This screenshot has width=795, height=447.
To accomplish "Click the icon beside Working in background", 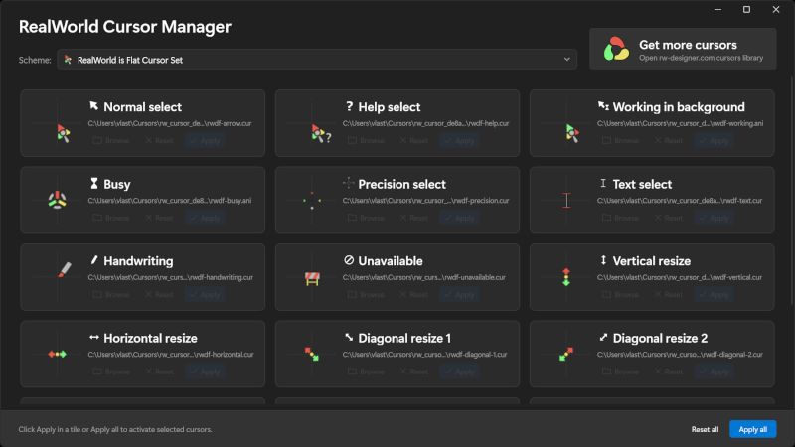I will [603, 106].
